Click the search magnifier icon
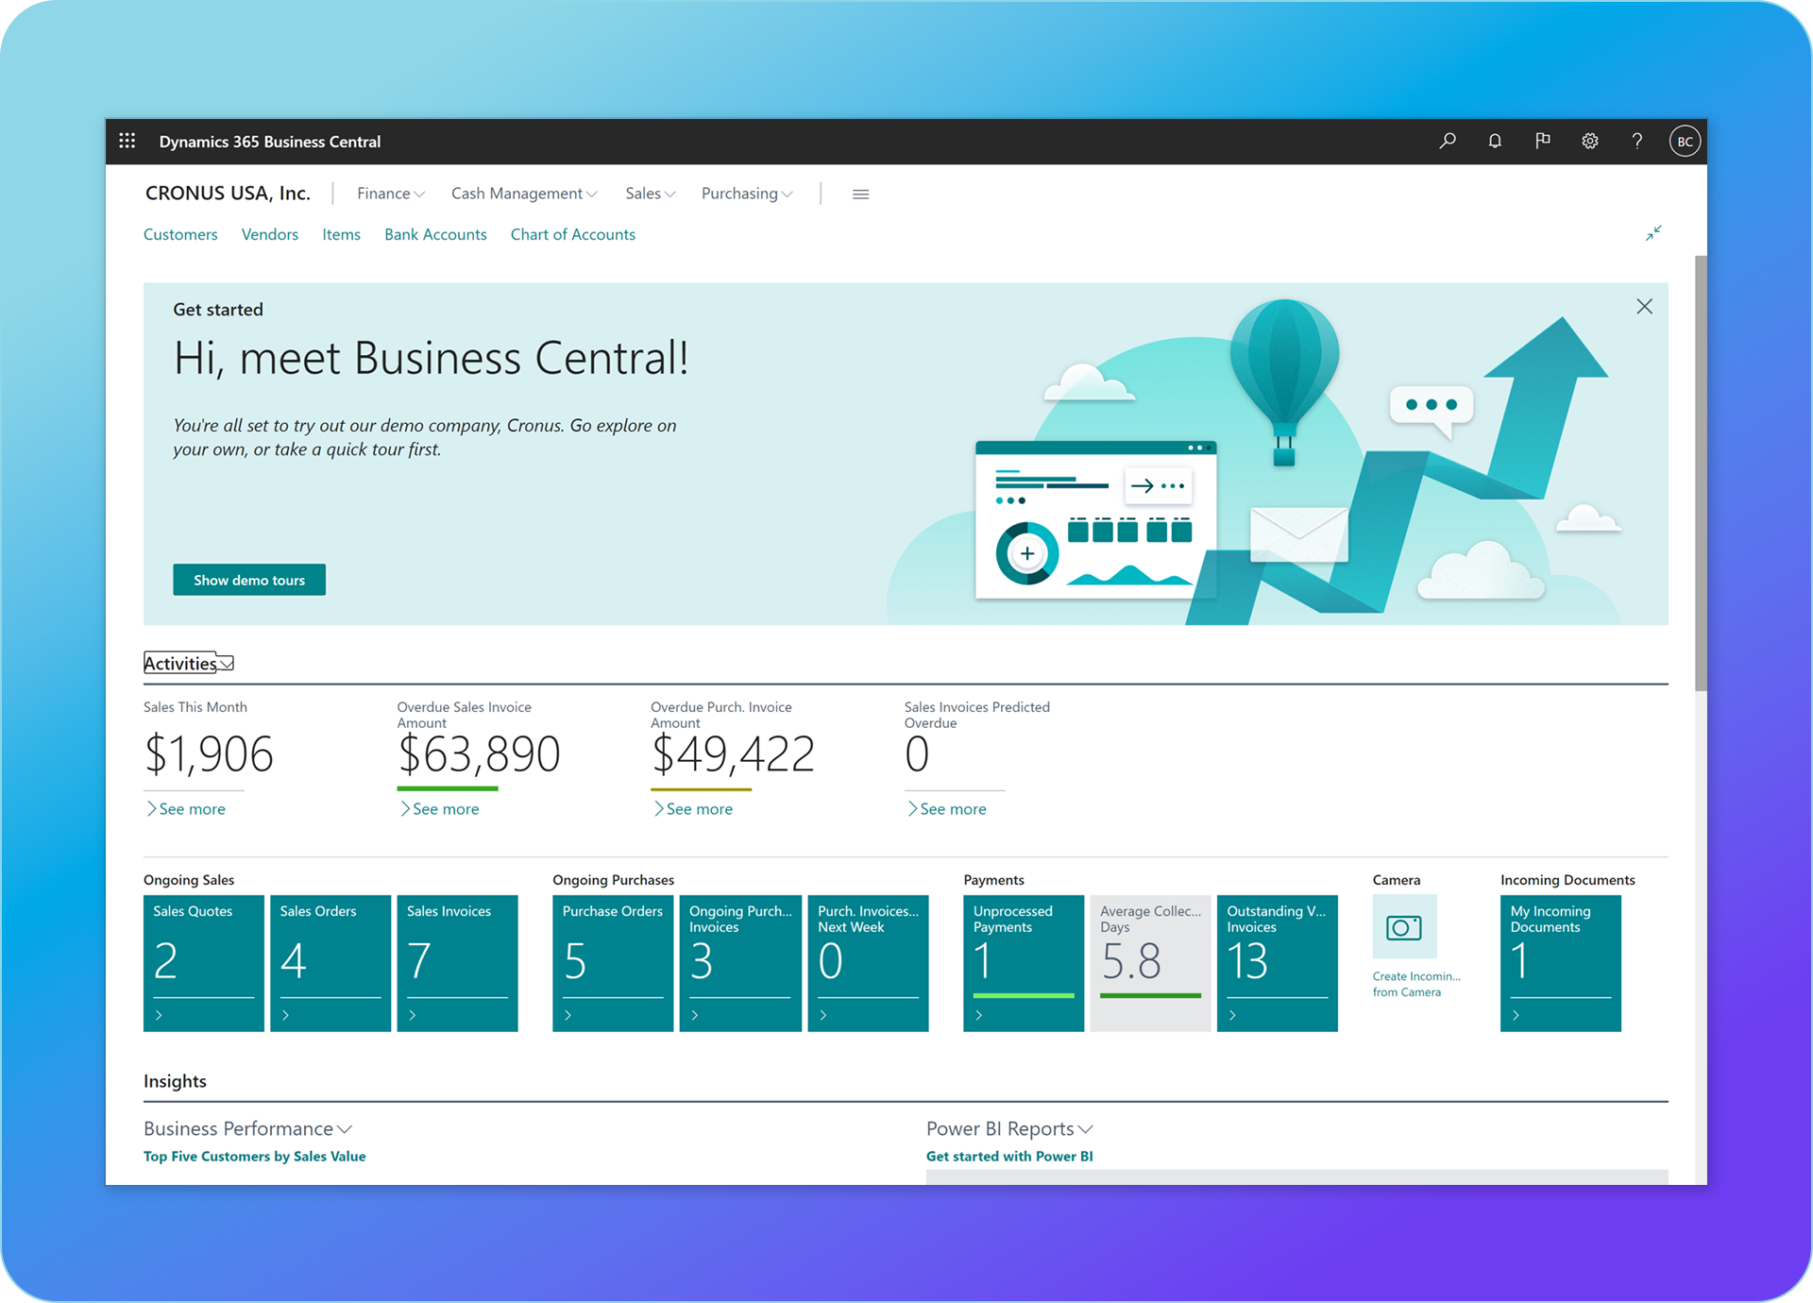The height and width of the screenshot is (1303, 1813). [1447, 142]
